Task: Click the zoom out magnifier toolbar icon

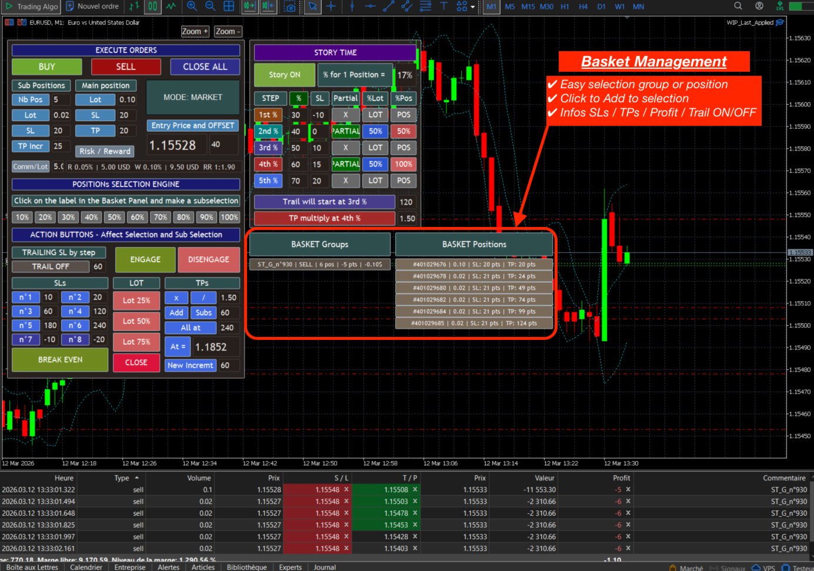Action: coord(210,6)
